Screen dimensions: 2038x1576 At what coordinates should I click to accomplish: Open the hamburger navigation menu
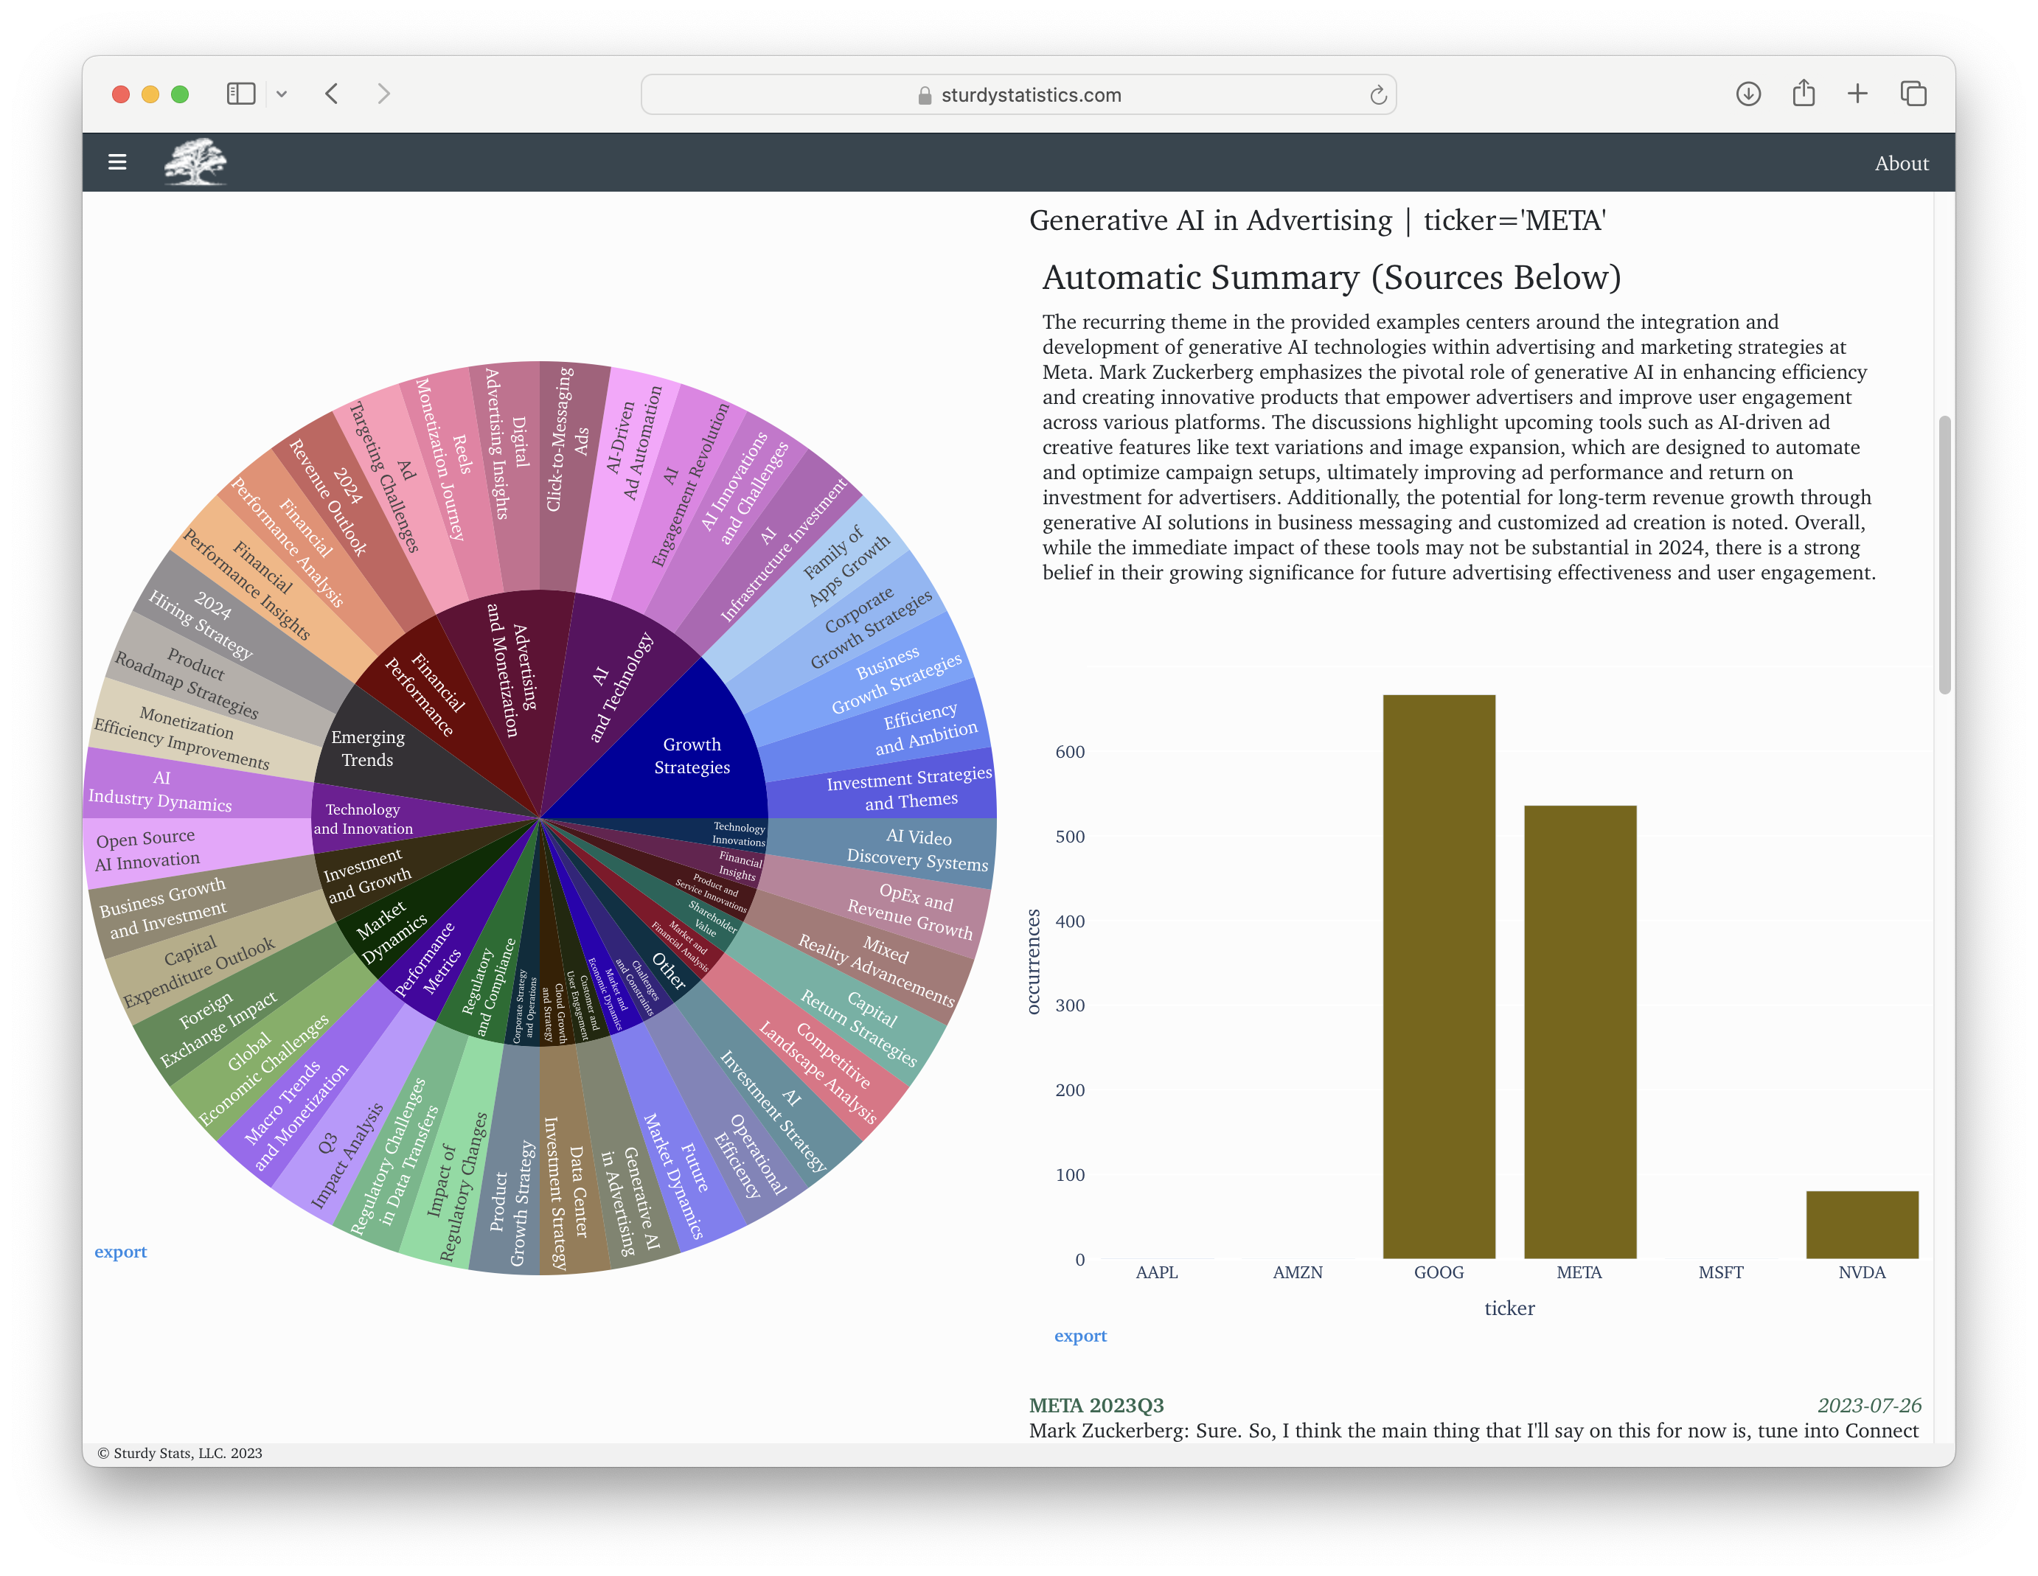(x=116, y=162)
